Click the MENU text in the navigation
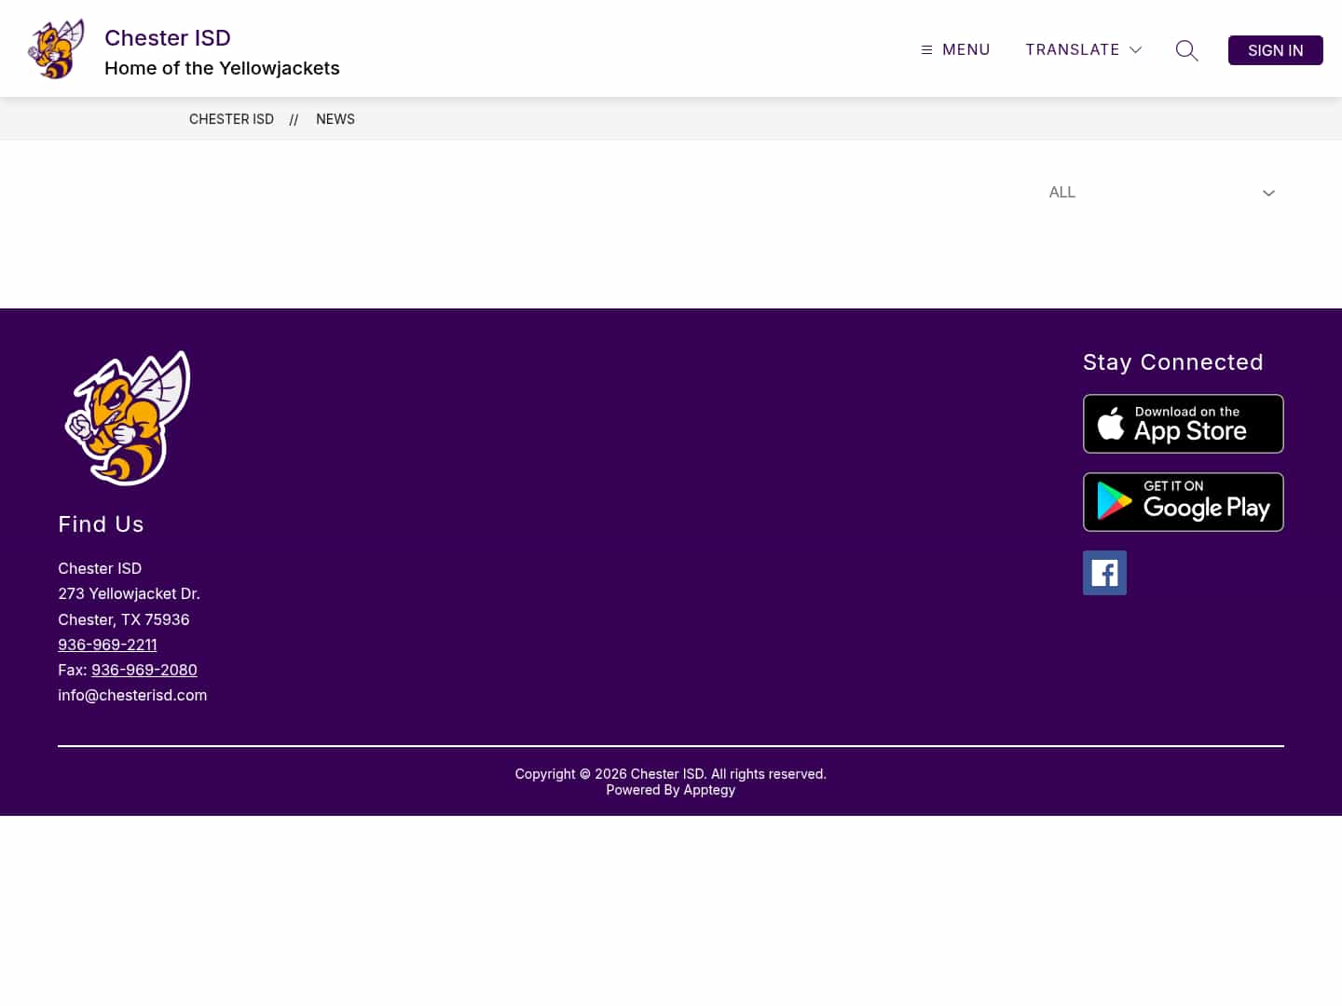This screenshot has height=1006, width=1342. (965, 49)
